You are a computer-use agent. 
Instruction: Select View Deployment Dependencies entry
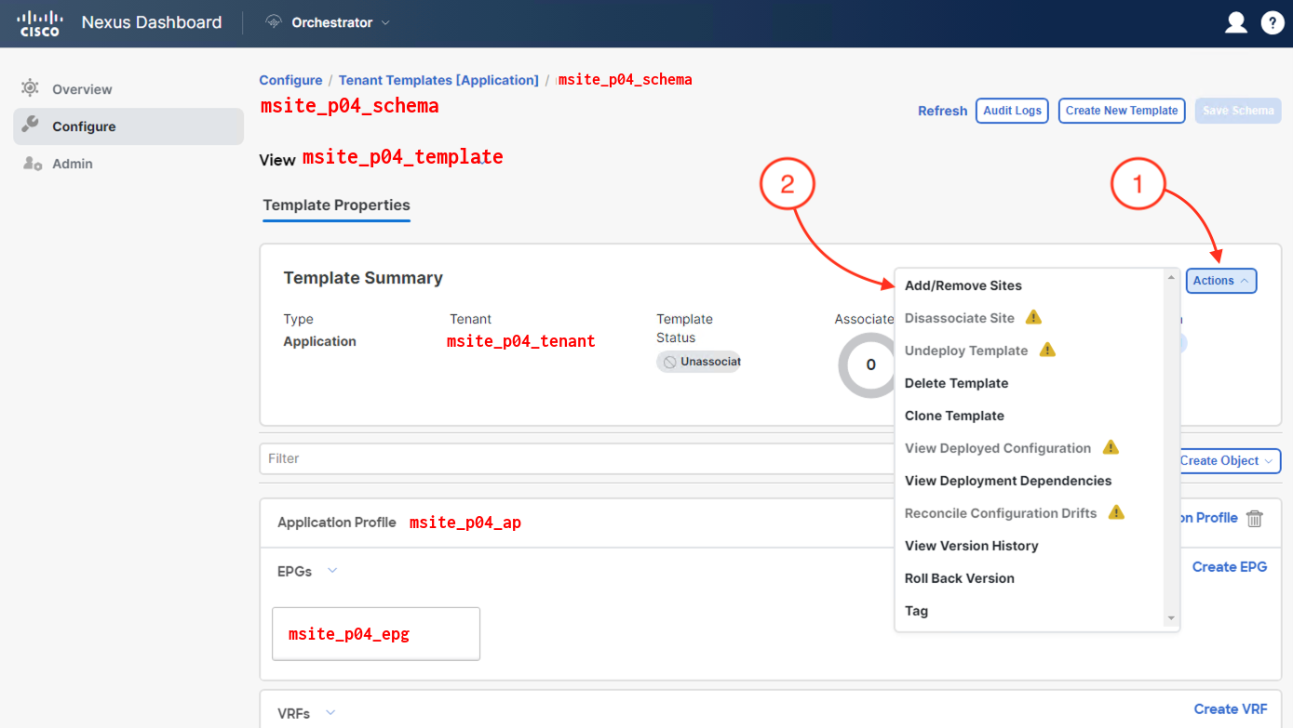pyautogui.click(x=1008, y=481)
